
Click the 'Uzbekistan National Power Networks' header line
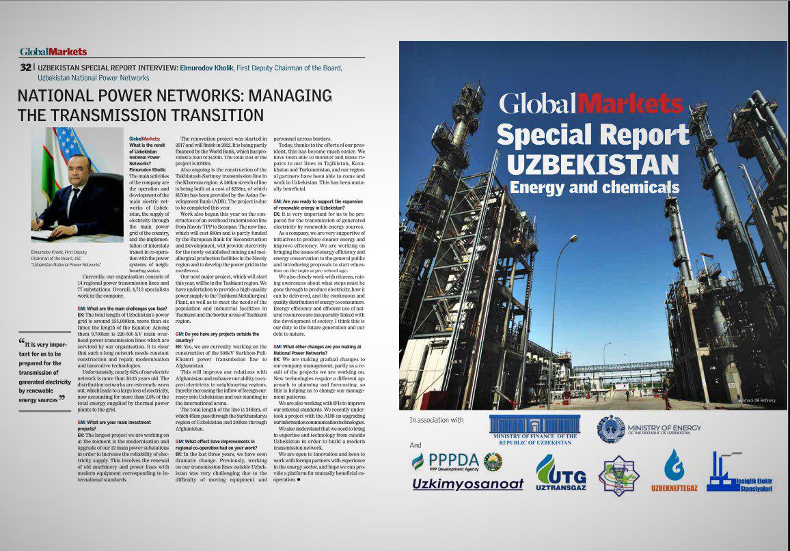93,78
